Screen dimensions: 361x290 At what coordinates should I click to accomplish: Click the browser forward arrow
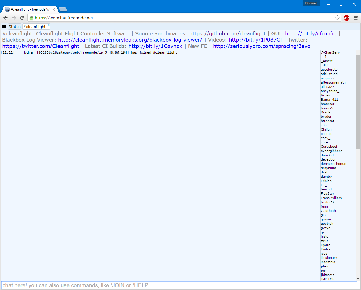(14, 18)
